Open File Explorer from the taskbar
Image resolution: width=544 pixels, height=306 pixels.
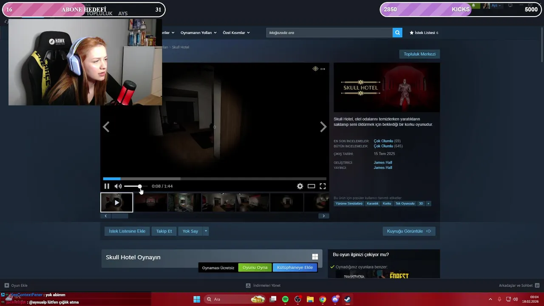[310, 299]
